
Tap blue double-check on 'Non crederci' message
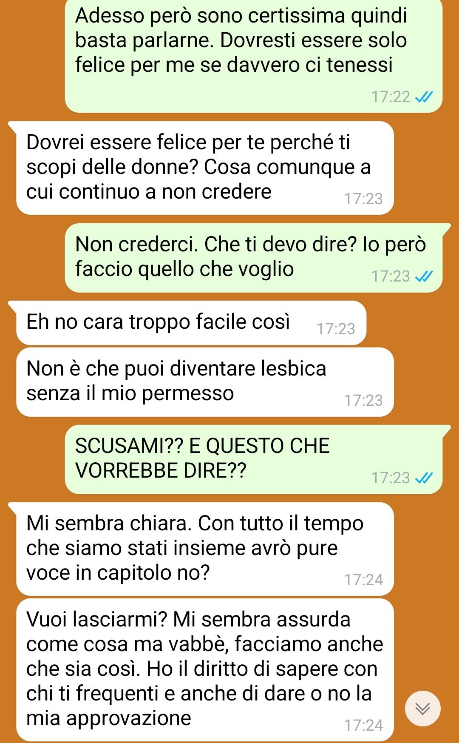pyautogui.click(x=423, y=277)
